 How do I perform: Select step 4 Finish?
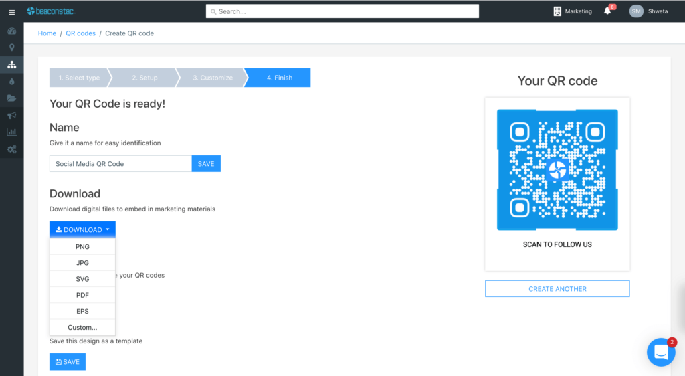[x=280, y=78]
